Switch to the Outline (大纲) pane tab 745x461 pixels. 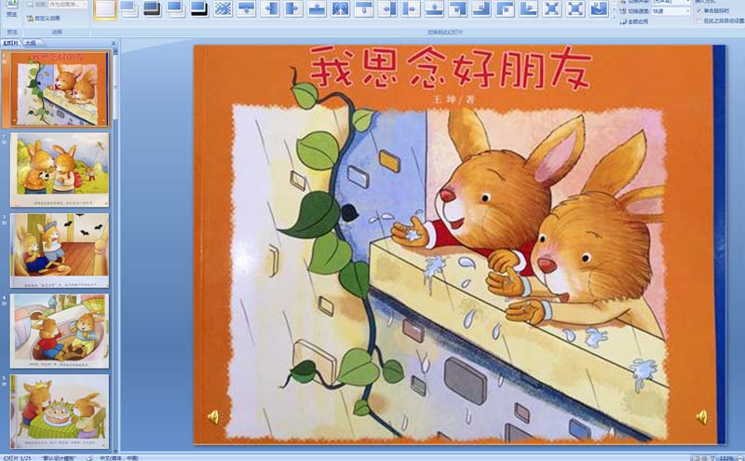pyautogui.click(x=31, y=43)
